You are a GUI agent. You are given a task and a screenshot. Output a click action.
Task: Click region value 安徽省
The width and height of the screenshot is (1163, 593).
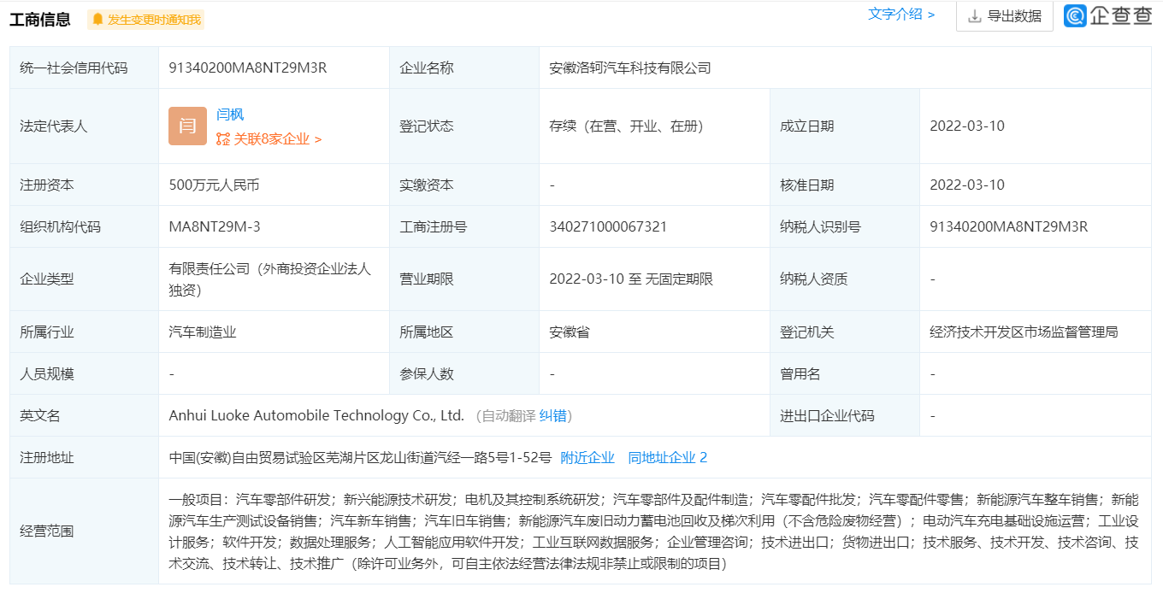tap(570, 332)
